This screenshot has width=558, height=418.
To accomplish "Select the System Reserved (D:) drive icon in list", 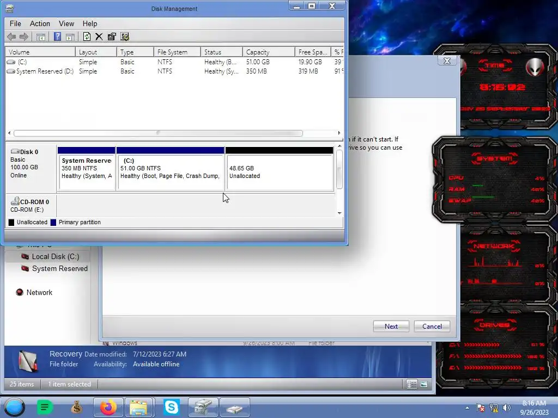I will pos(11,71).
